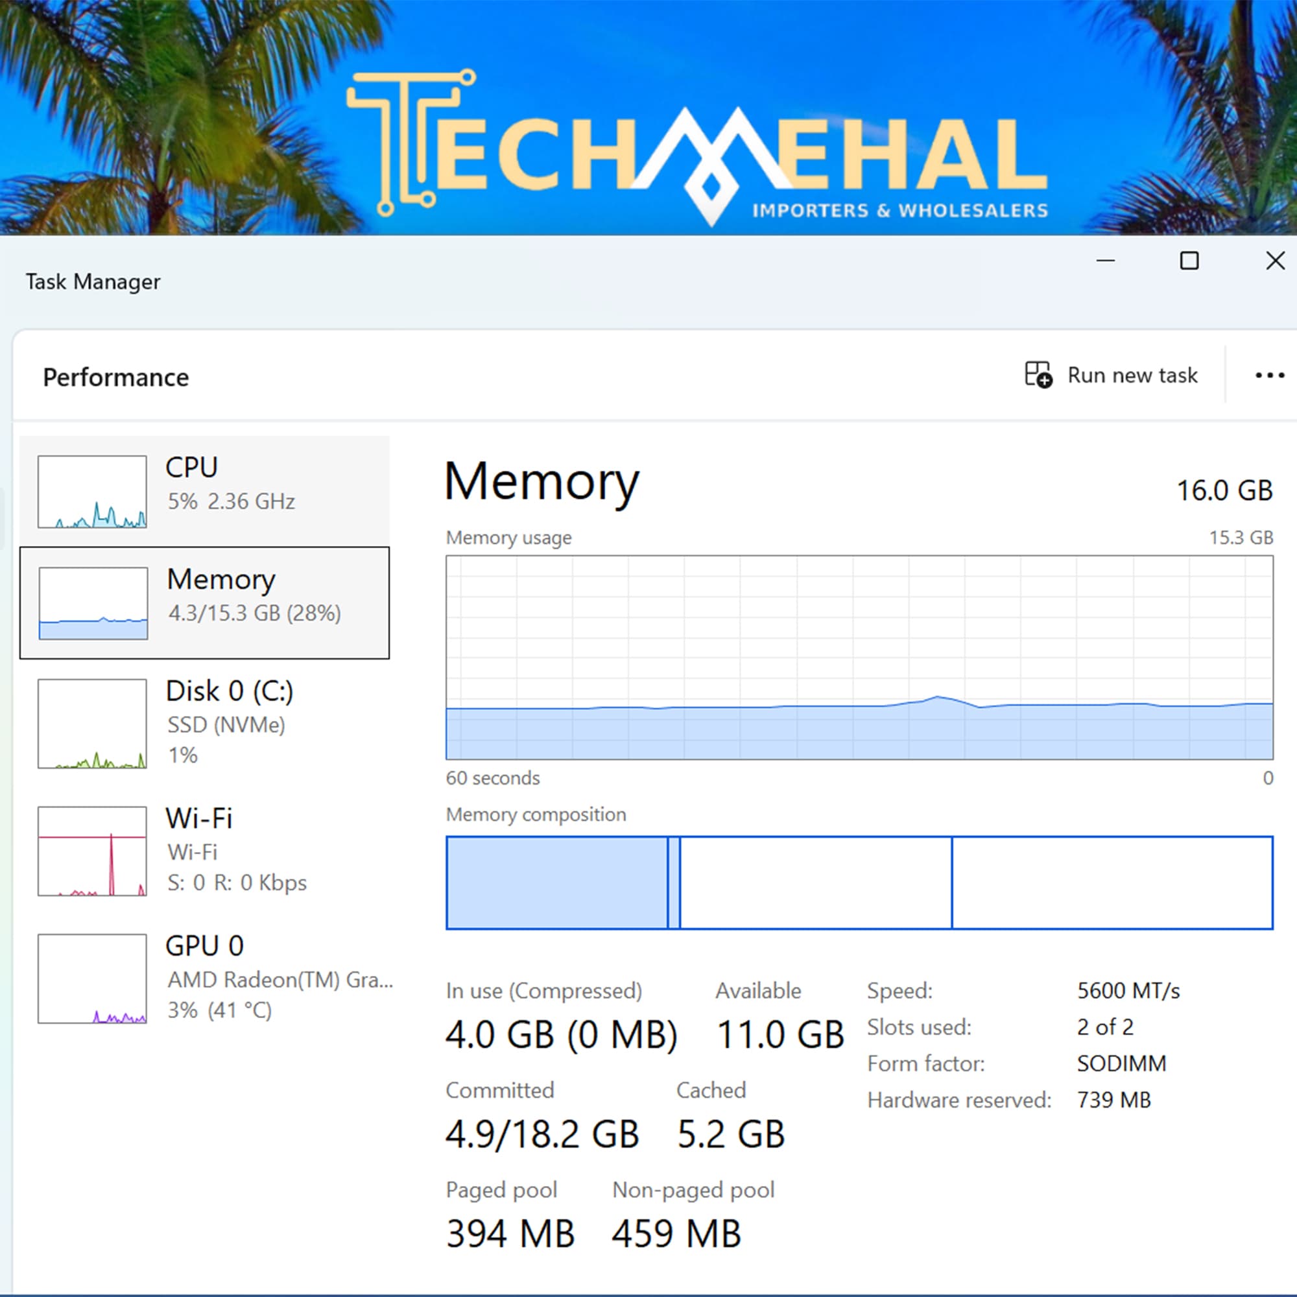The width and height of the screenshot is (1297, 1297).
Task: Click the 15.3 GB graph maximum label
Action: [x=1241, y=537]
